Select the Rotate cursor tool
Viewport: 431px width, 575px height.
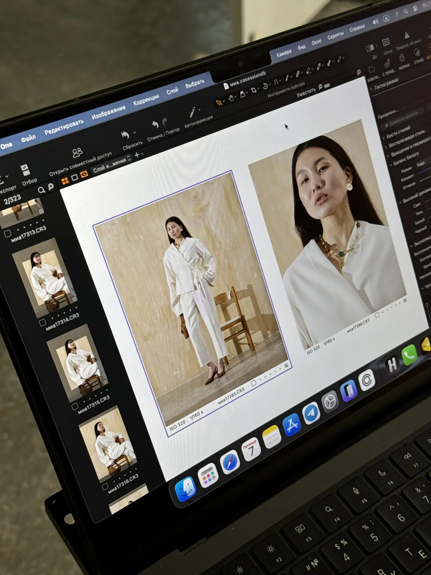click(265, 86)
